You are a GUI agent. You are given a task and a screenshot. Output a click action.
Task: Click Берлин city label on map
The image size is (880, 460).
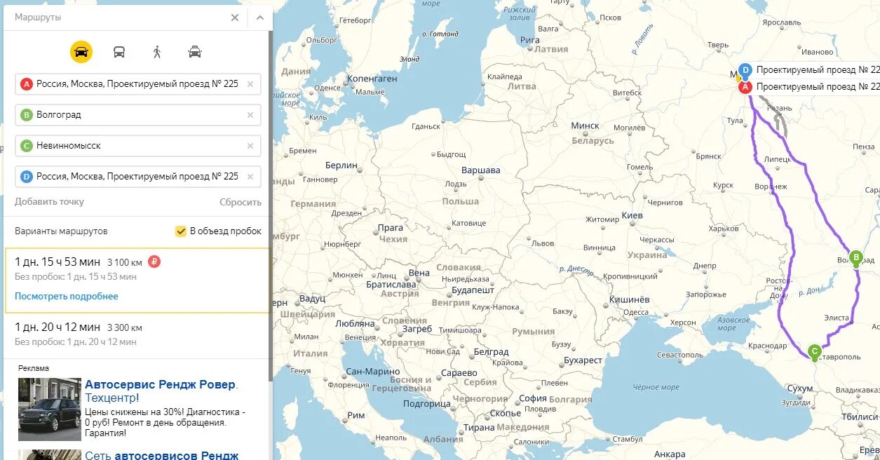point(341,165)
